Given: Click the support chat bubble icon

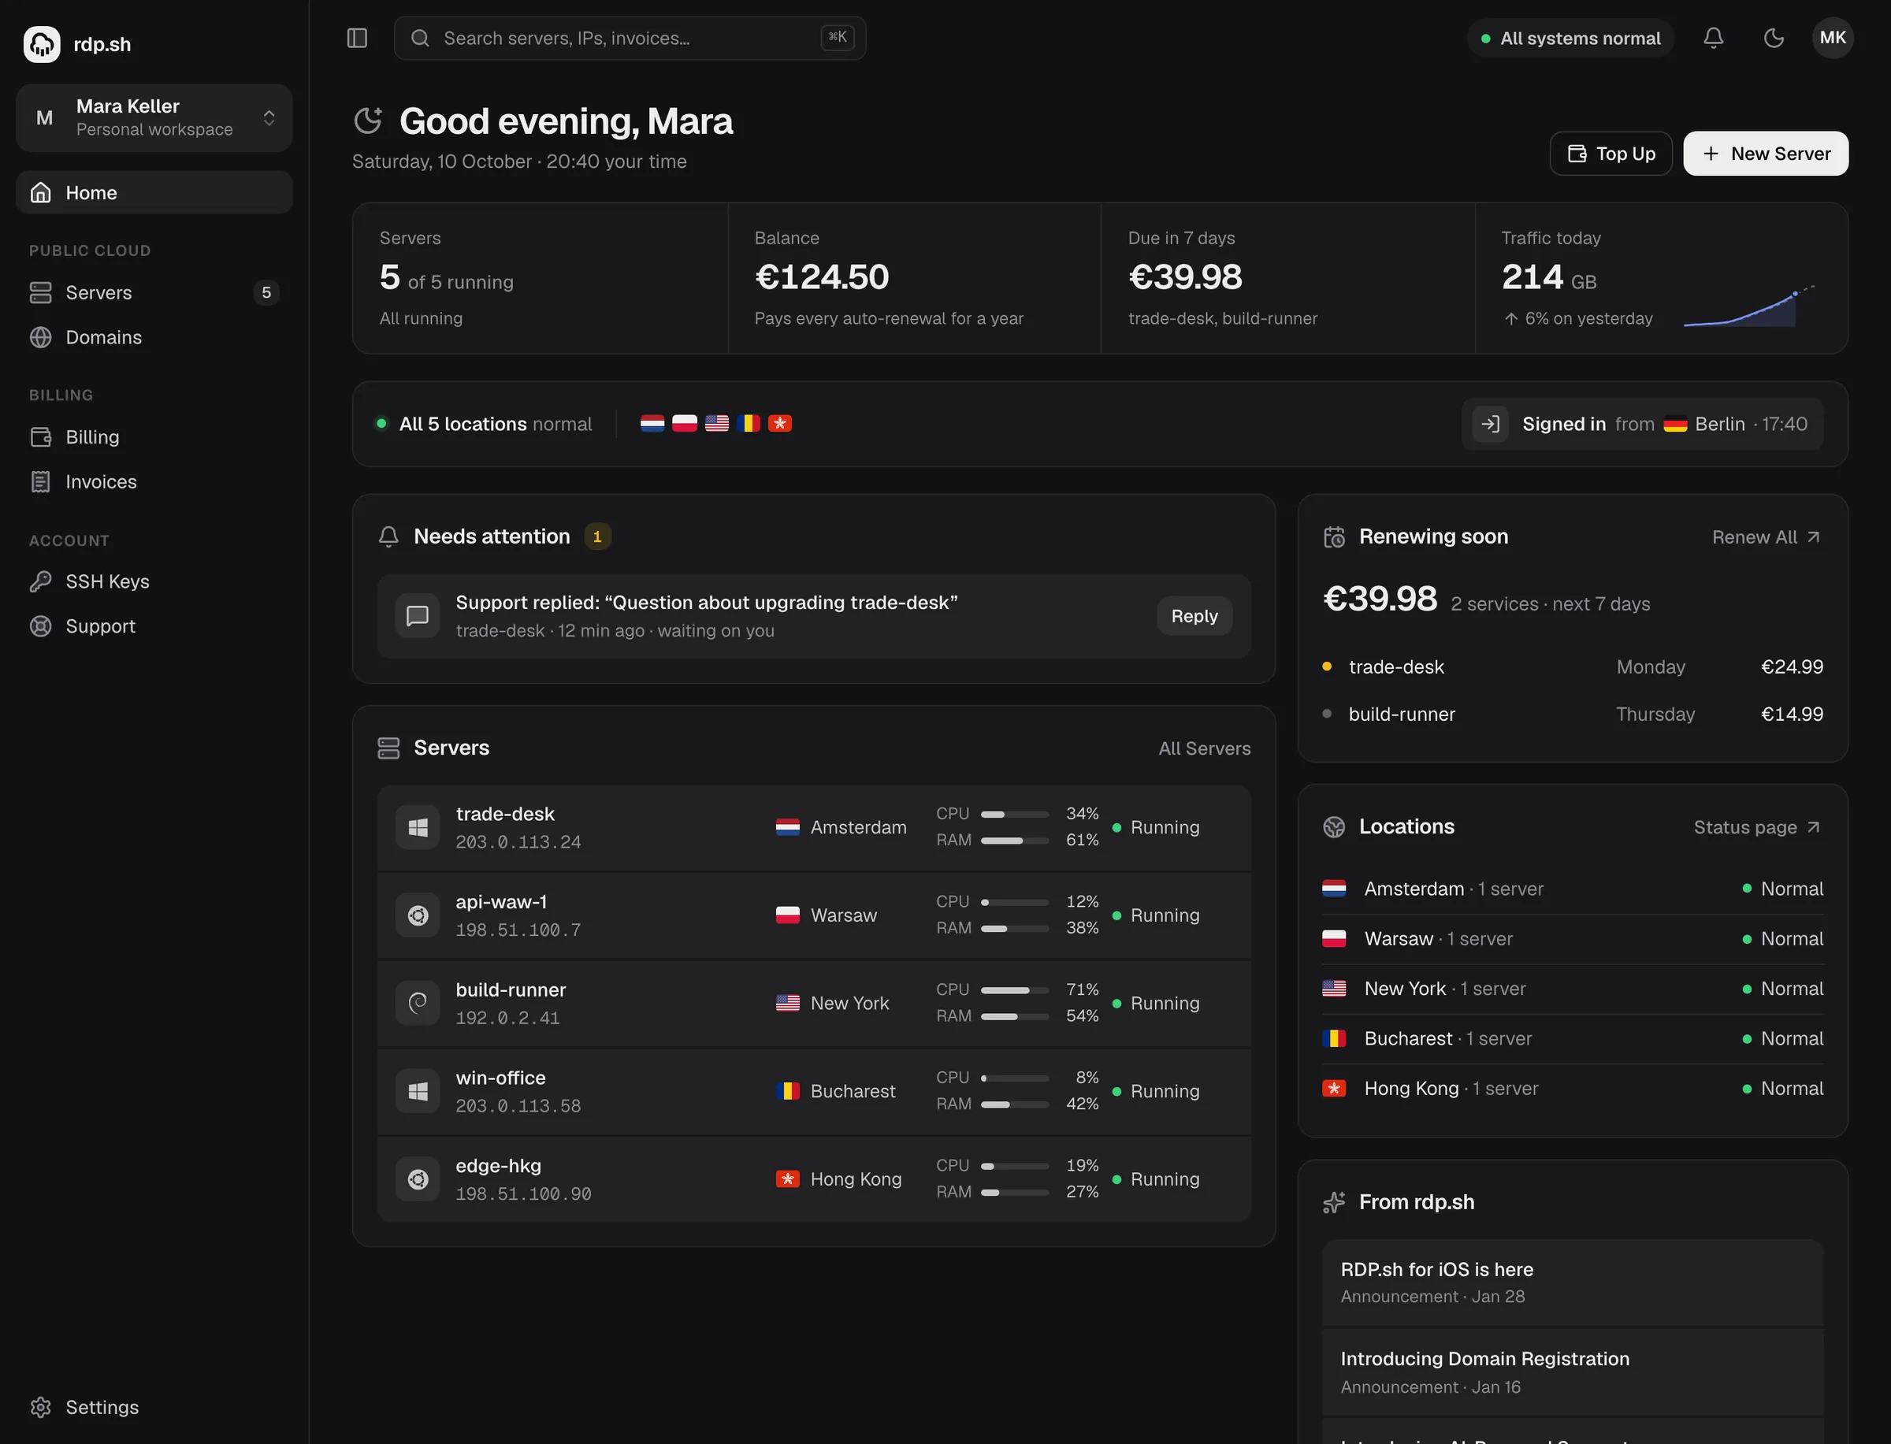Looking at the screenshot, I should tap(417, 616).
